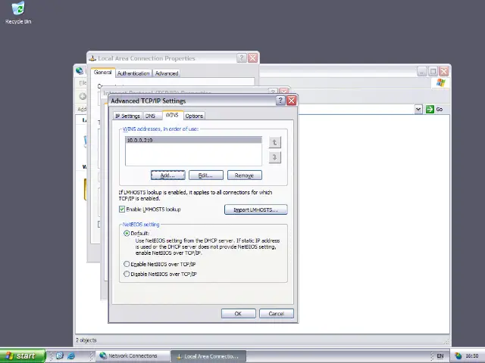Screen dimensions: 485x363
Task: Click the Import LMHOSTS... button
Action: coord(255,209)
